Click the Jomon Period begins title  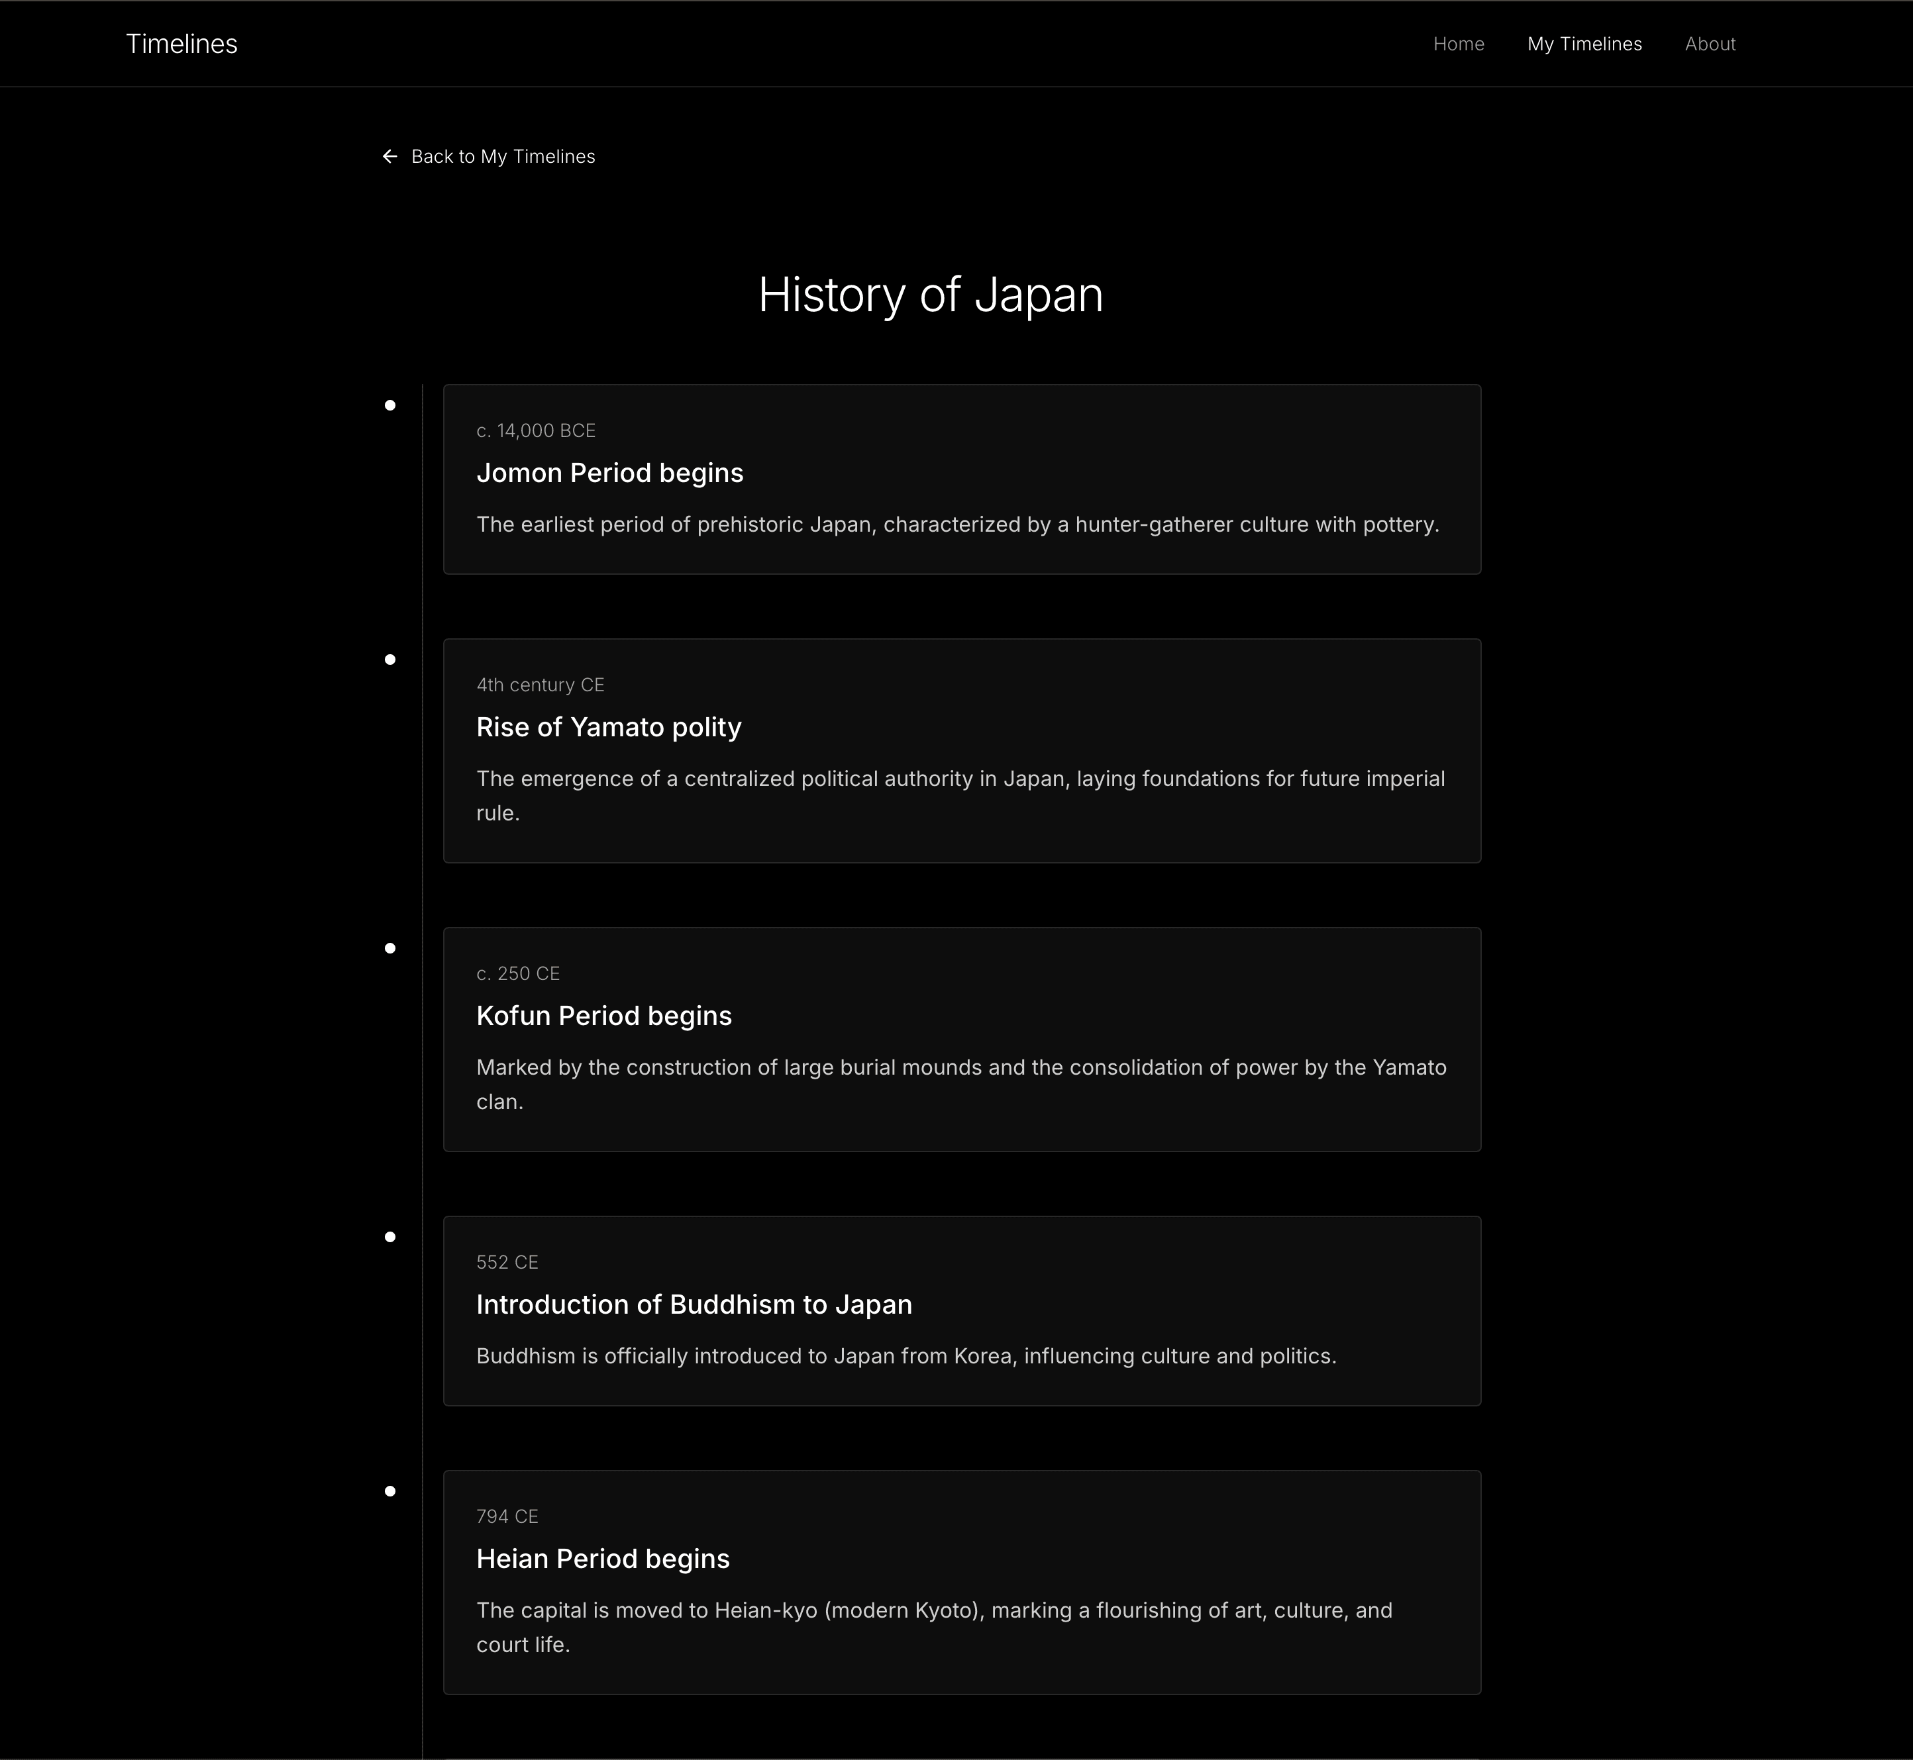[609, 473]
